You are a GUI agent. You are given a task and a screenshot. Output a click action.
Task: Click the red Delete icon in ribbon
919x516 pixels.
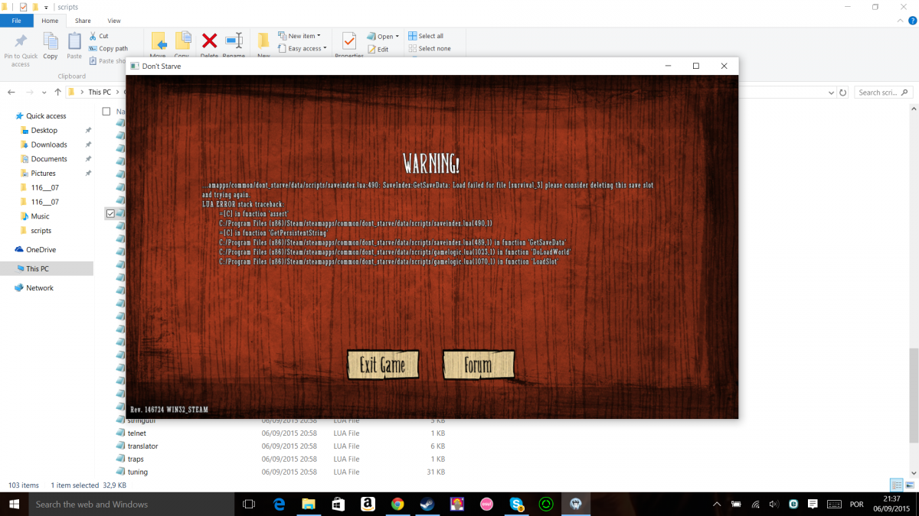pos(209,43)
